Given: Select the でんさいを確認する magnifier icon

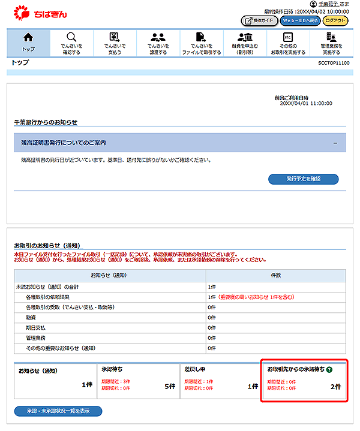Looking at the screenshot, I should tap(71, 37).
